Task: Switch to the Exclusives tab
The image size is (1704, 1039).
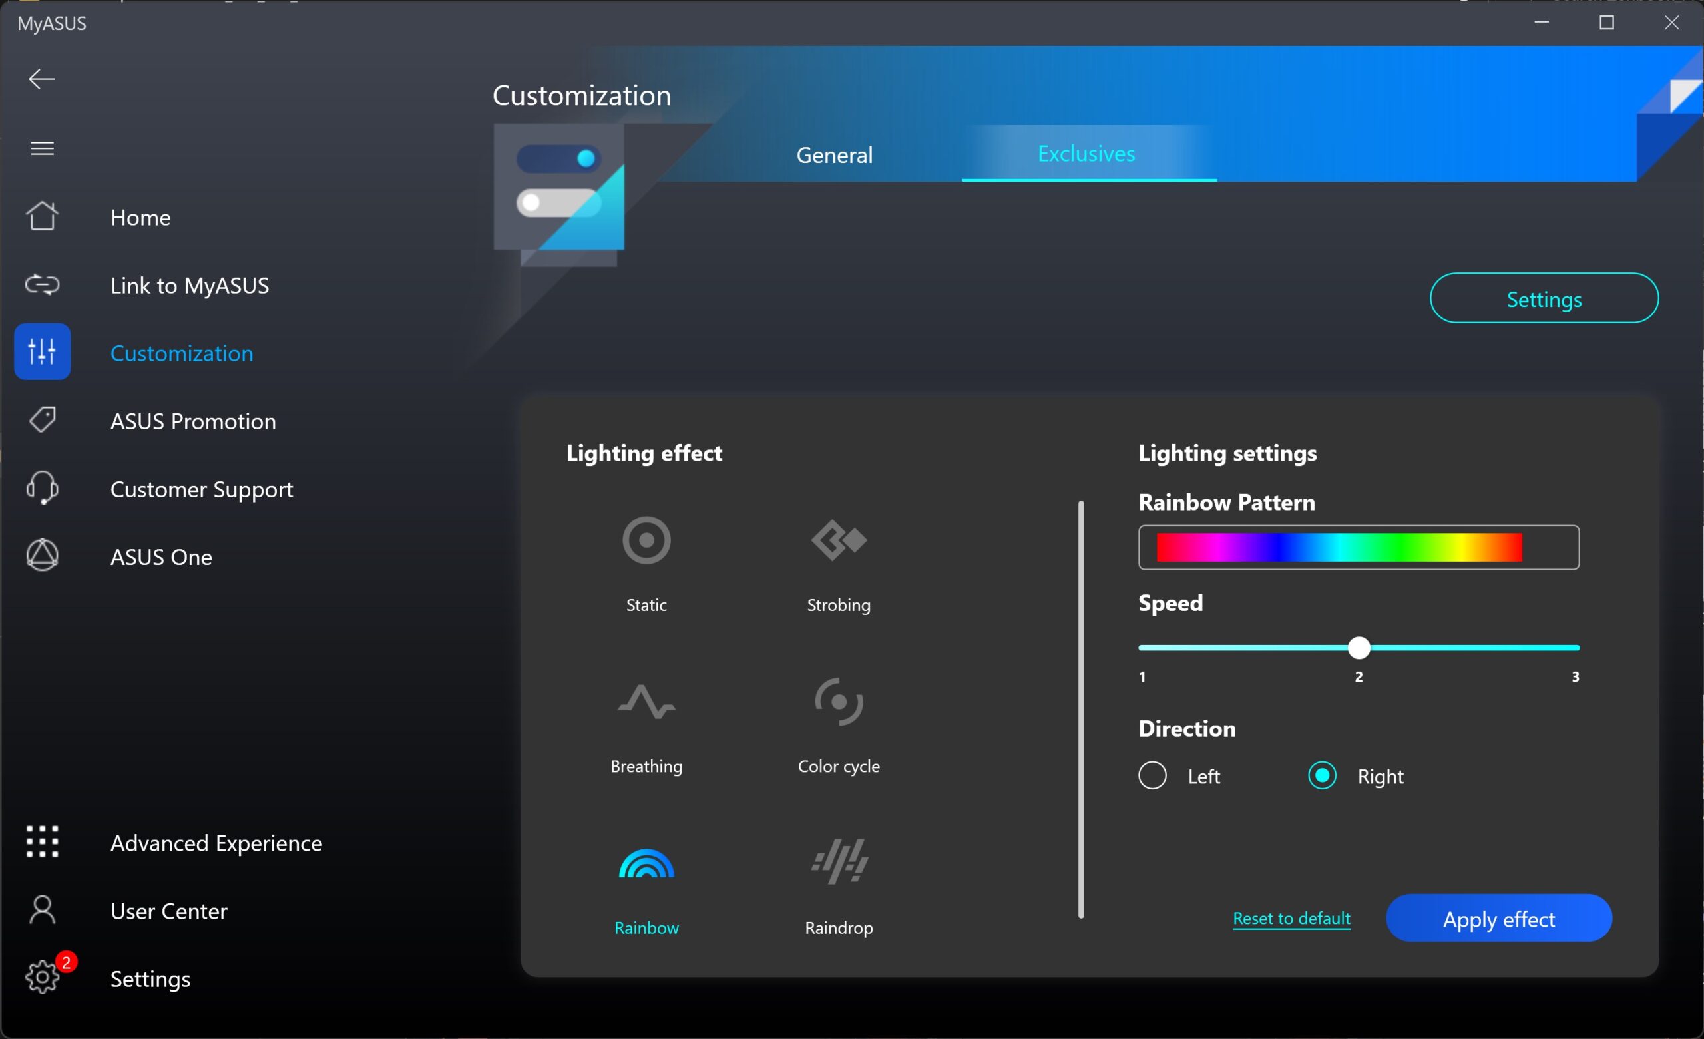Action: click(1086, 154)
